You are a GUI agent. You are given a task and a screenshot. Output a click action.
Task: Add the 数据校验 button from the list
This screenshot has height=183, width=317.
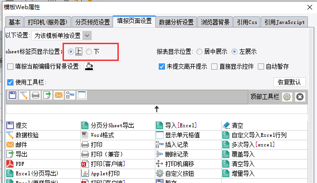pyautogui.click(x=23, y=135)
